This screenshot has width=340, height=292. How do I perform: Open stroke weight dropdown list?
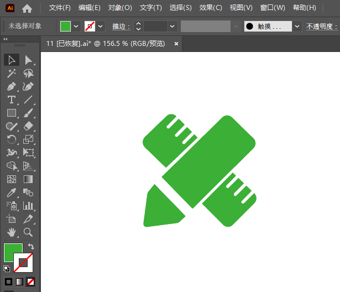click(172, 27)
